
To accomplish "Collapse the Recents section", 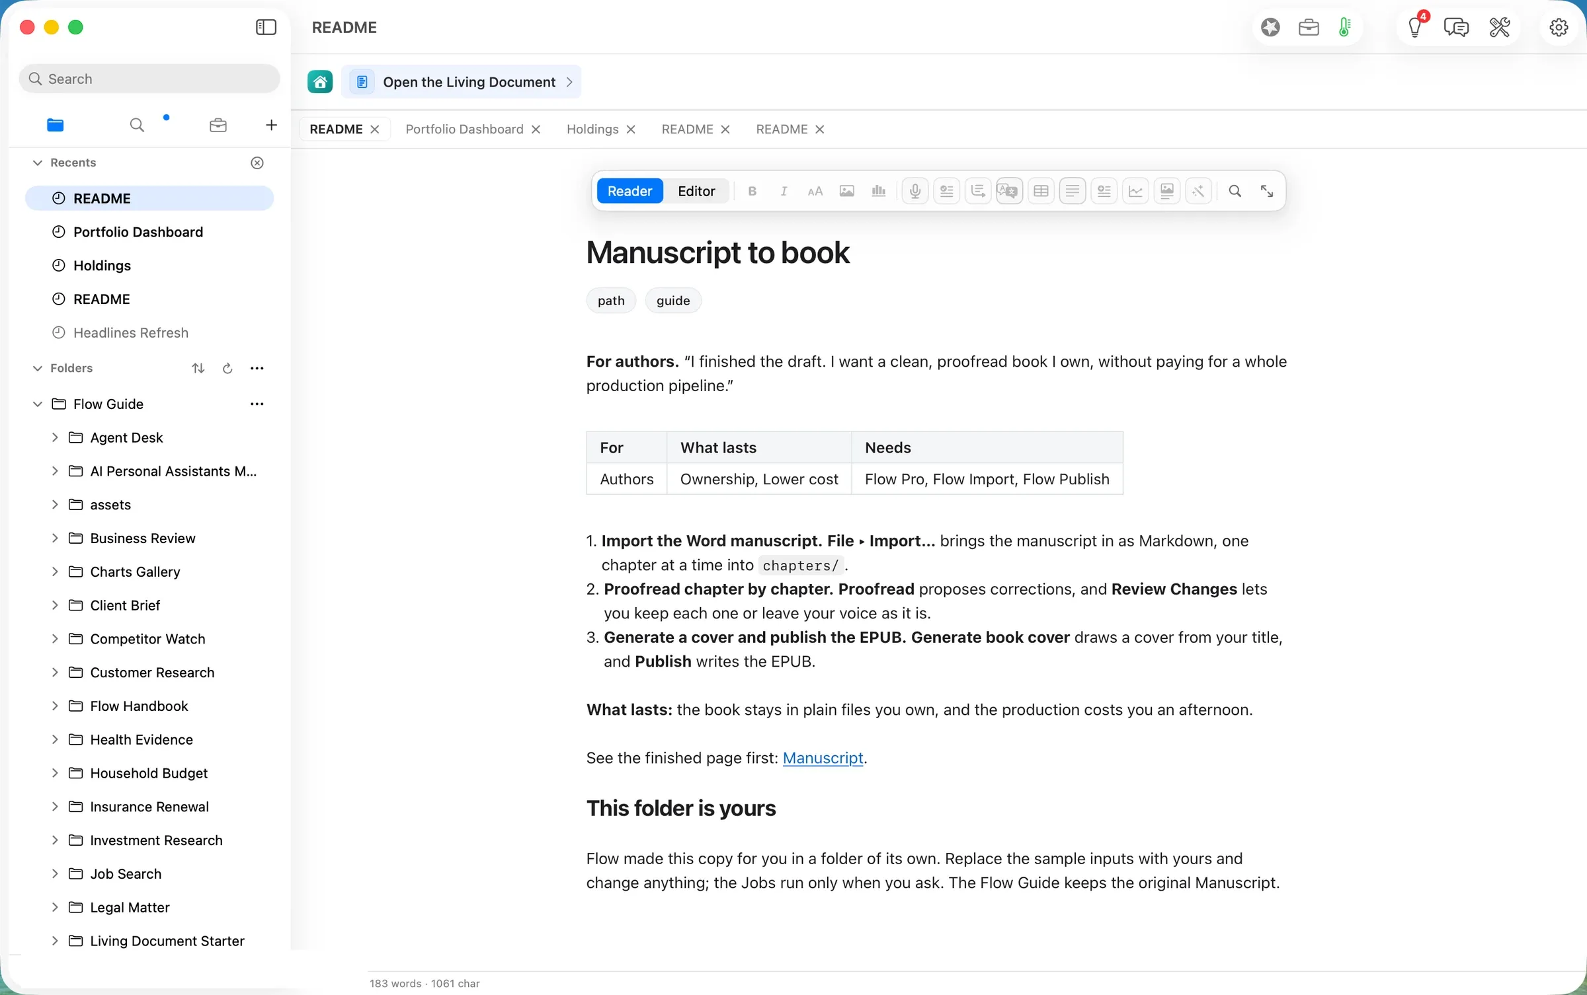I will 38,163.
